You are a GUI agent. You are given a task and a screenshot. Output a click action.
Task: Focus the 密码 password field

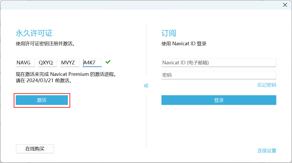[219, 75]
